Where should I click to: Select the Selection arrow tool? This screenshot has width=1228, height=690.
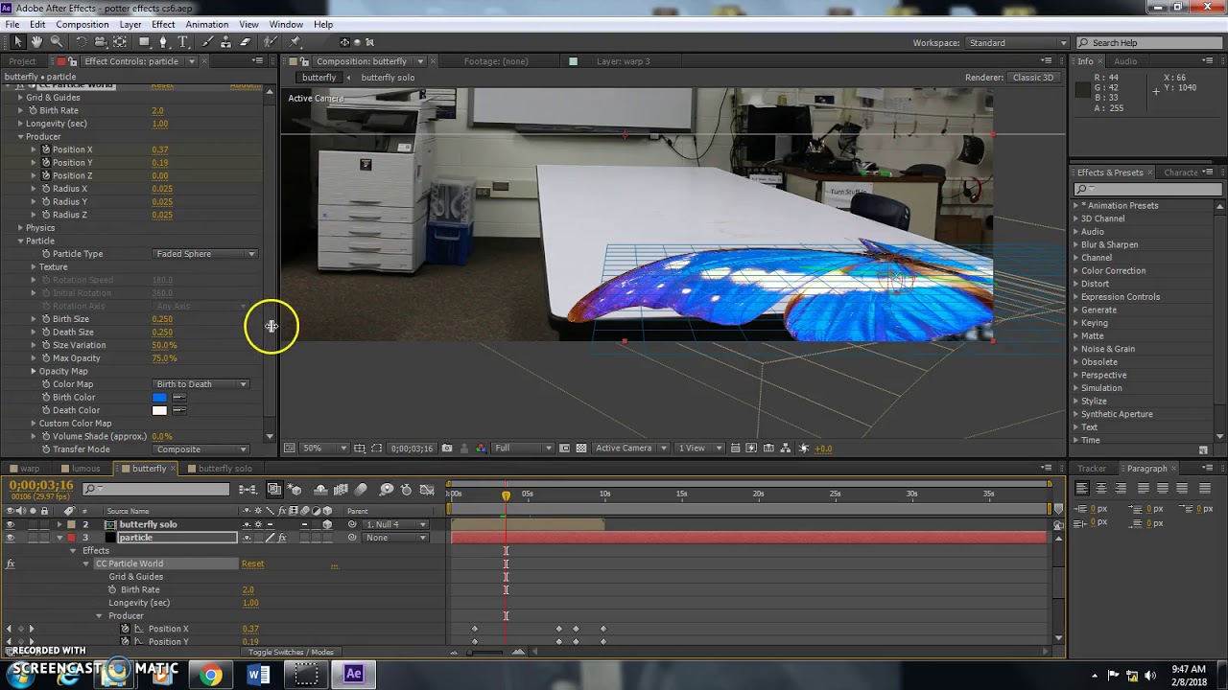point(17,42)
